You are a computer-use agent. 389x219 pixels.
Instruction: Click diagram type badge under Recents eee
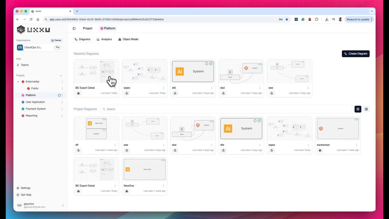pos(272,93)
